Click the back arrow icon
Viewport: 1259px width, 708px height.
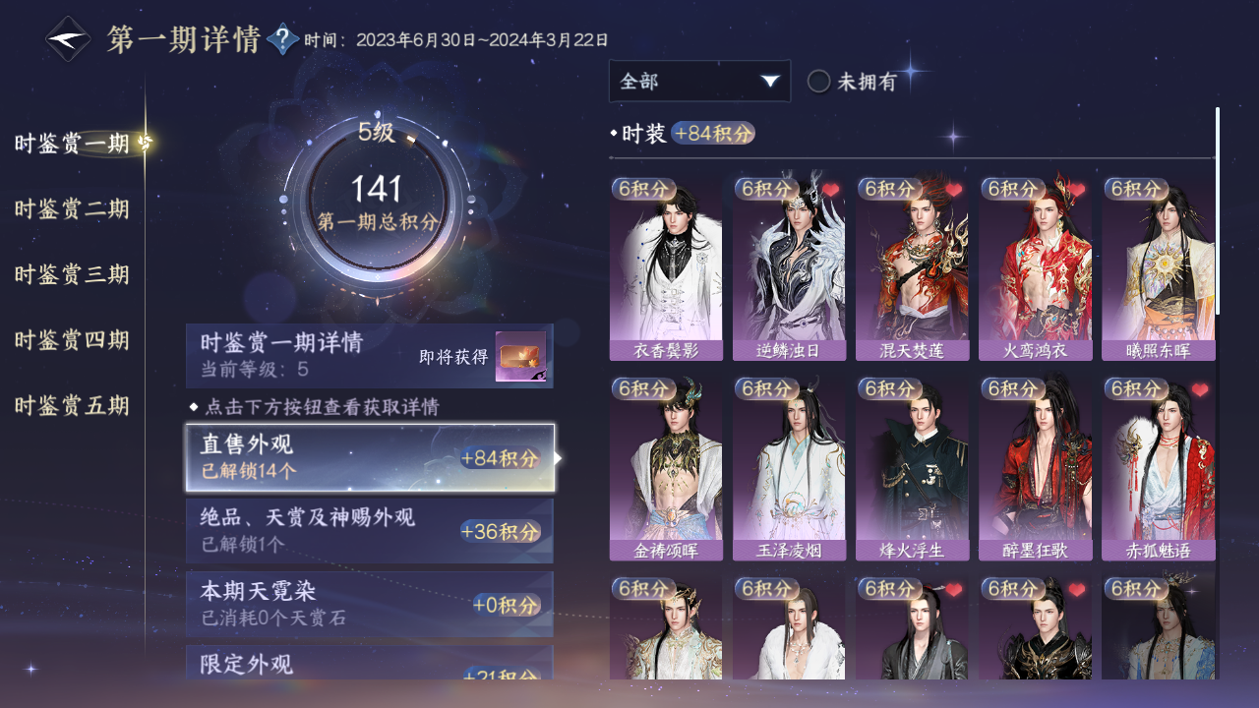(x=68, y=39)
